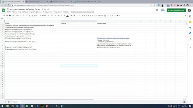Apply strikethrough formatting
The height and width of the screenshot is (108, 193).
tap(65, 16)
